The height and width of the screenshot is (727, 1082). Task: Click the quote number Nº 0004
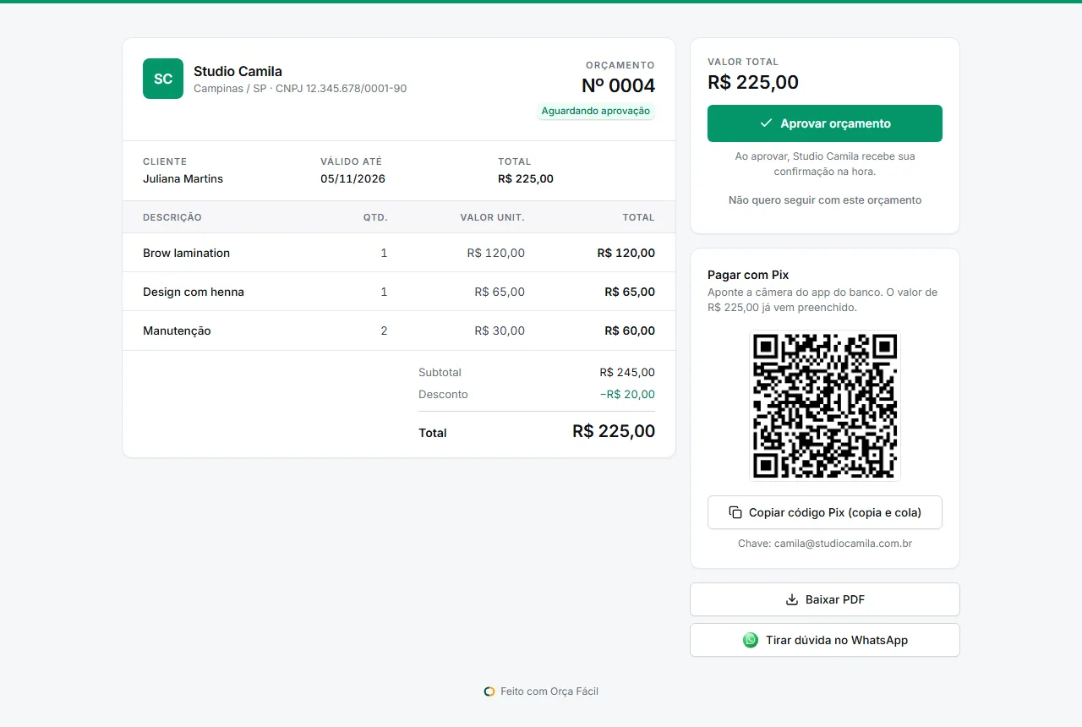click(618, 85)
